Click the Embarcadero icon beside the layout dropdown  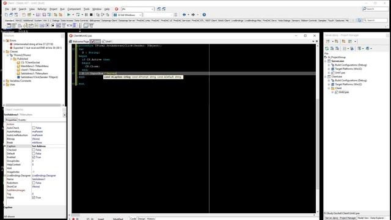[x=117, y=9]
